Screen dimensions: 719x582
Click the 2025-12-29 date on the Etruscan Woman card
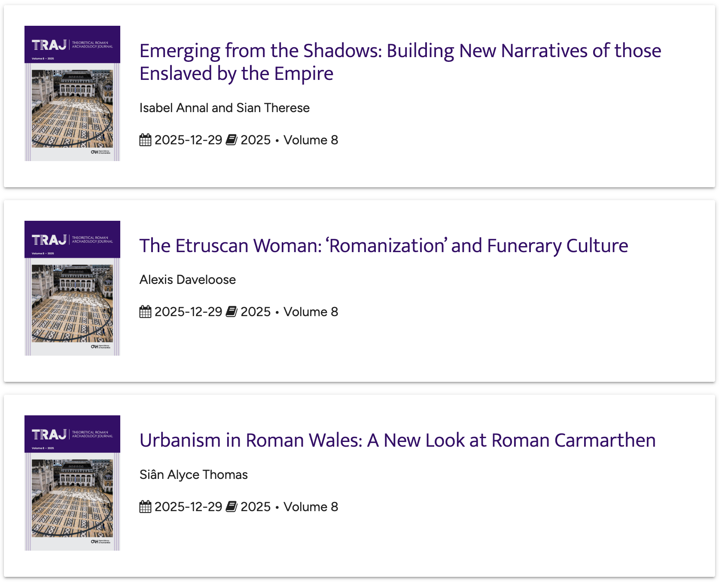point(188,312)
